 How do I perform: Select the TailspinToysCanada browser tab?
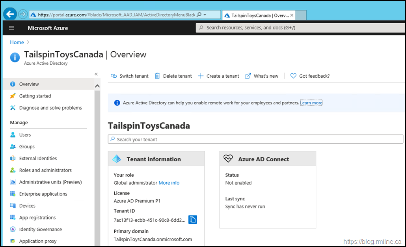pyautogui.click(x=259, y=15)
